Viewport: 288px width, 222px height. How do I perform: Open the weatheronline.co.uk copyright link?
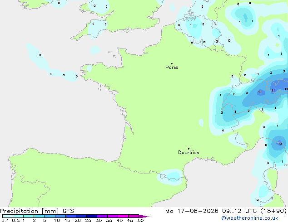[250, 218]
